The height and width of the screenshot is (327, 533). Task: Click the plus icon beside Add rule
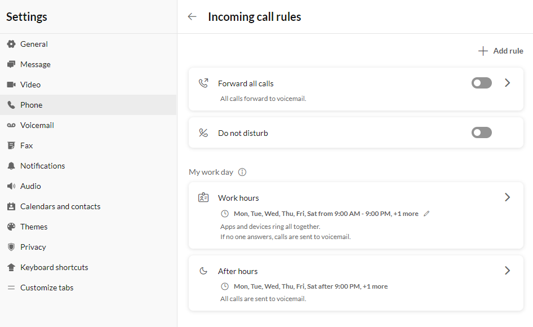click(x=483, y=51)
